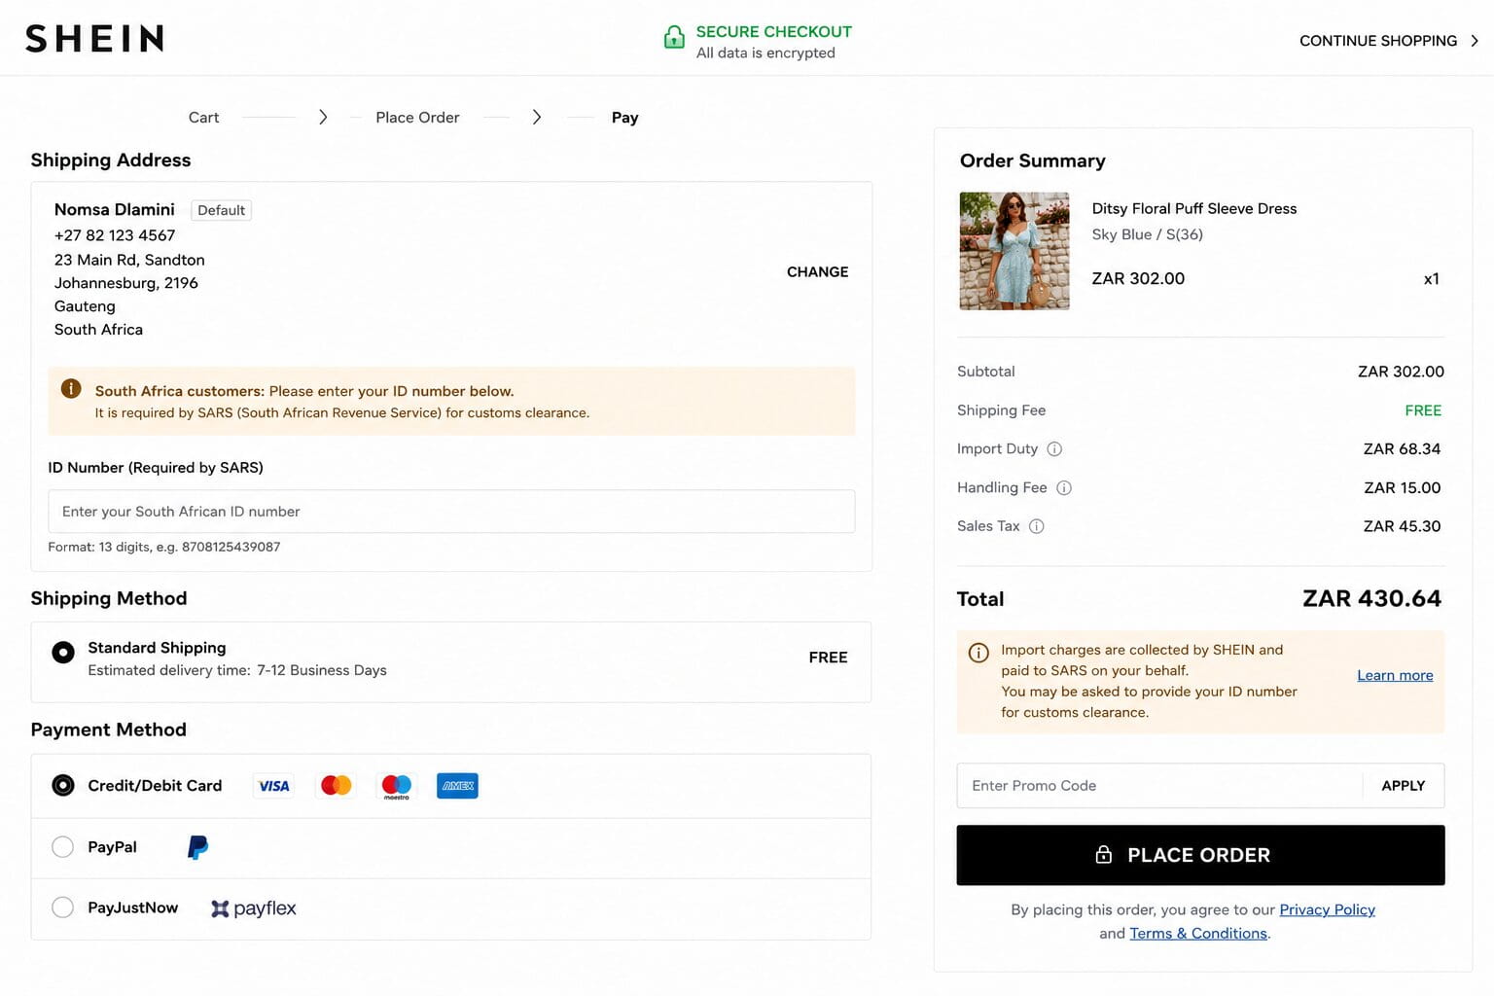Click the green secure checkout lock icon

click(674, 38)
